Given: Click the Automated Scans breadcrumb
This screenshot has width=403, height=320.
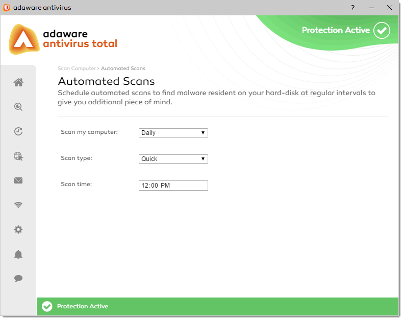Looking at the screenshot, I should click(123, 68).
